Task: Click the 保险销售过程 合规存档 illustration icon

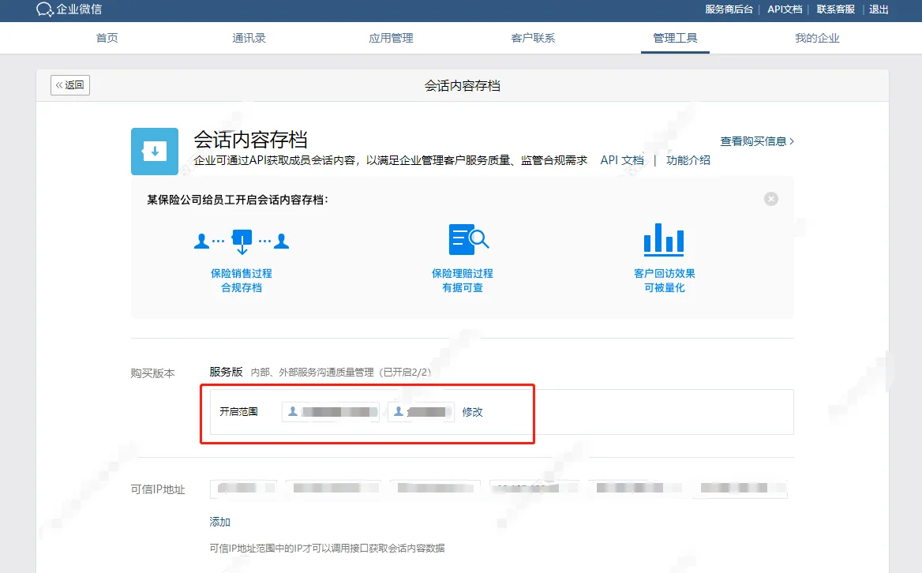Action: pyautogui.click(x=242, y=241)
